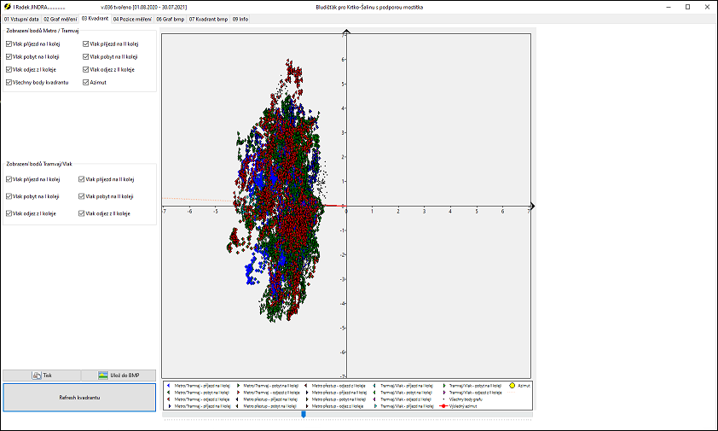Click the application icon in title bar
This screenshot has width=718, height=431.
(8, 7)
